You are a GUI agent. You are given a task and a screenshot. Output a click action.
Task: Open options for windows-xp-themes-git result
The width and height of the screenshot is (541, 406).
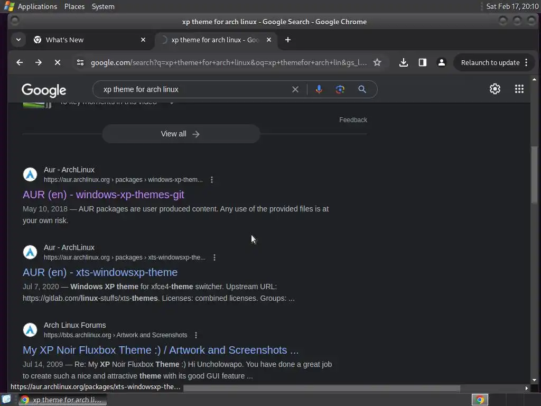[212, 180]
